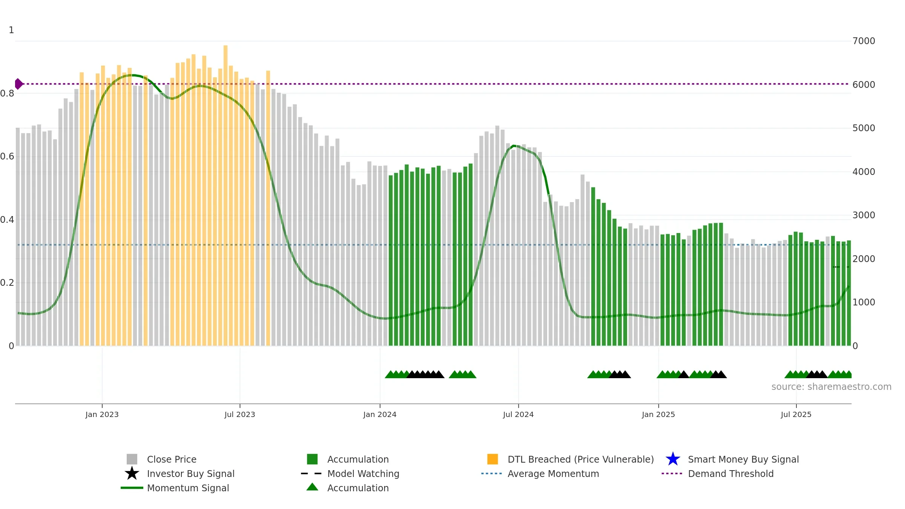Click the dashed Model Watching legend icon
This screenshot has height=509, width=905.
pyautogui.click(x=311, y=474)
